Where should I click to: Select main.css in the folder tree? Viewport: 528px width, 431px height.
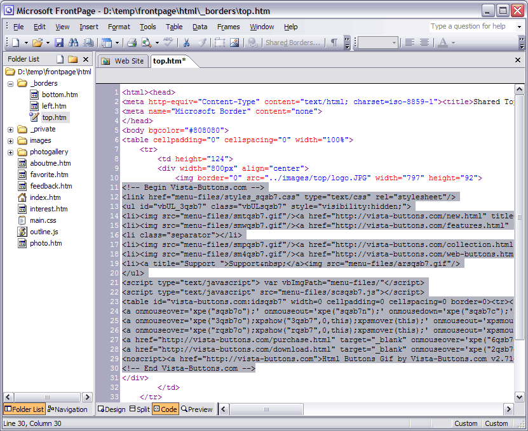pyautogui.click(x=43, y=220)
